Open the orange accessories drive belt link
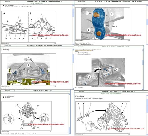The image size is (148, 136). pos(83,50)
